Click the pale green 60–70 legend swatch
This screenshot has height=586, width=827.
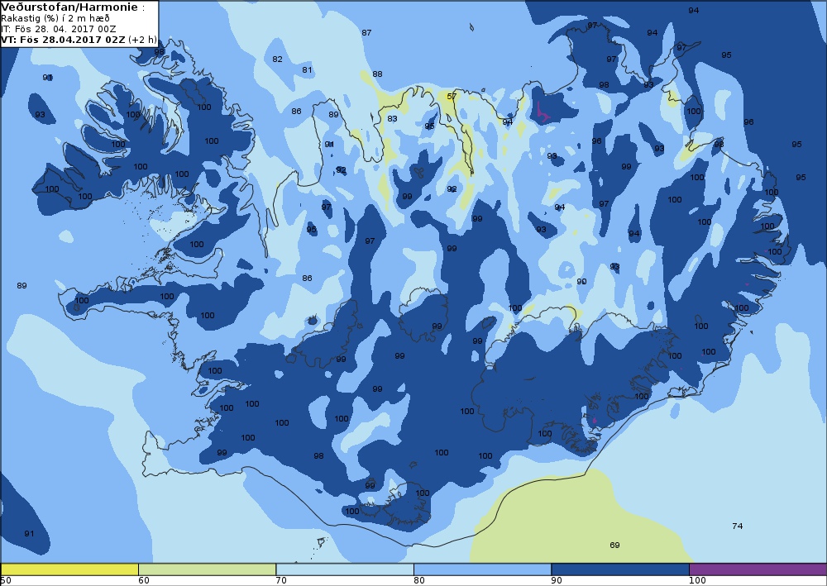click(x=208, y=569)
